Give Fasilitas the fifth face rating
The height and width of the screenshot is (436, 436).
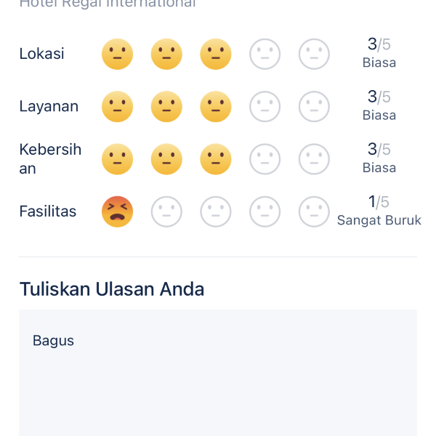[314, 211]
